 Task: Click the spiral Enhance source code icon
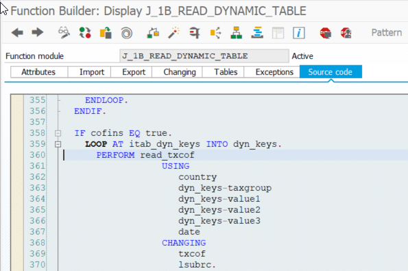click(x=126, y=33)
